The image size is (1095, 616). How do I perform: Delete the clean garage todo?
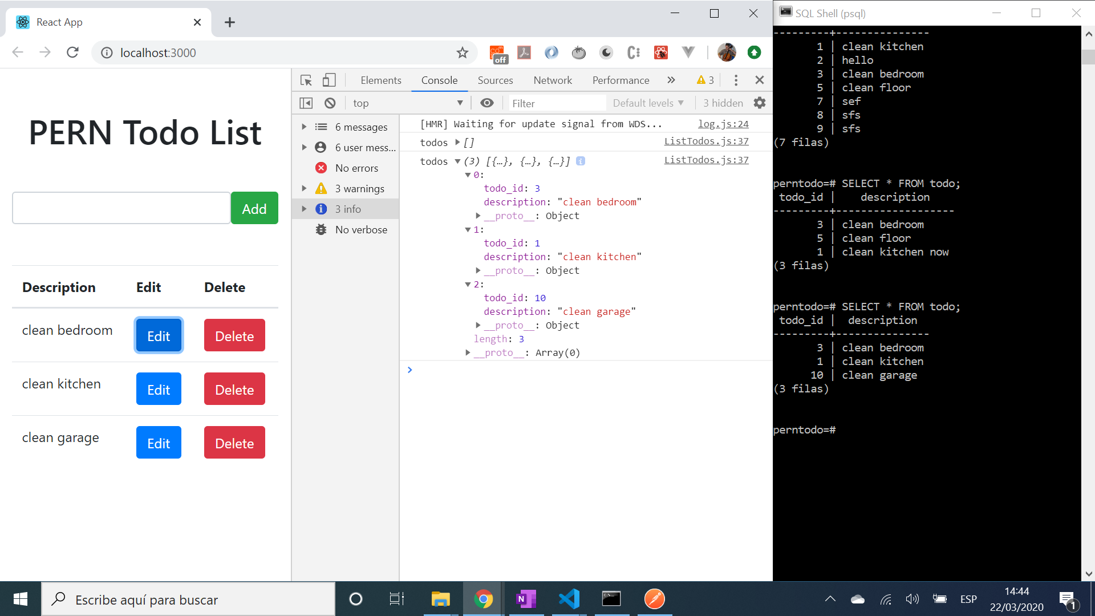click(234, 443)
